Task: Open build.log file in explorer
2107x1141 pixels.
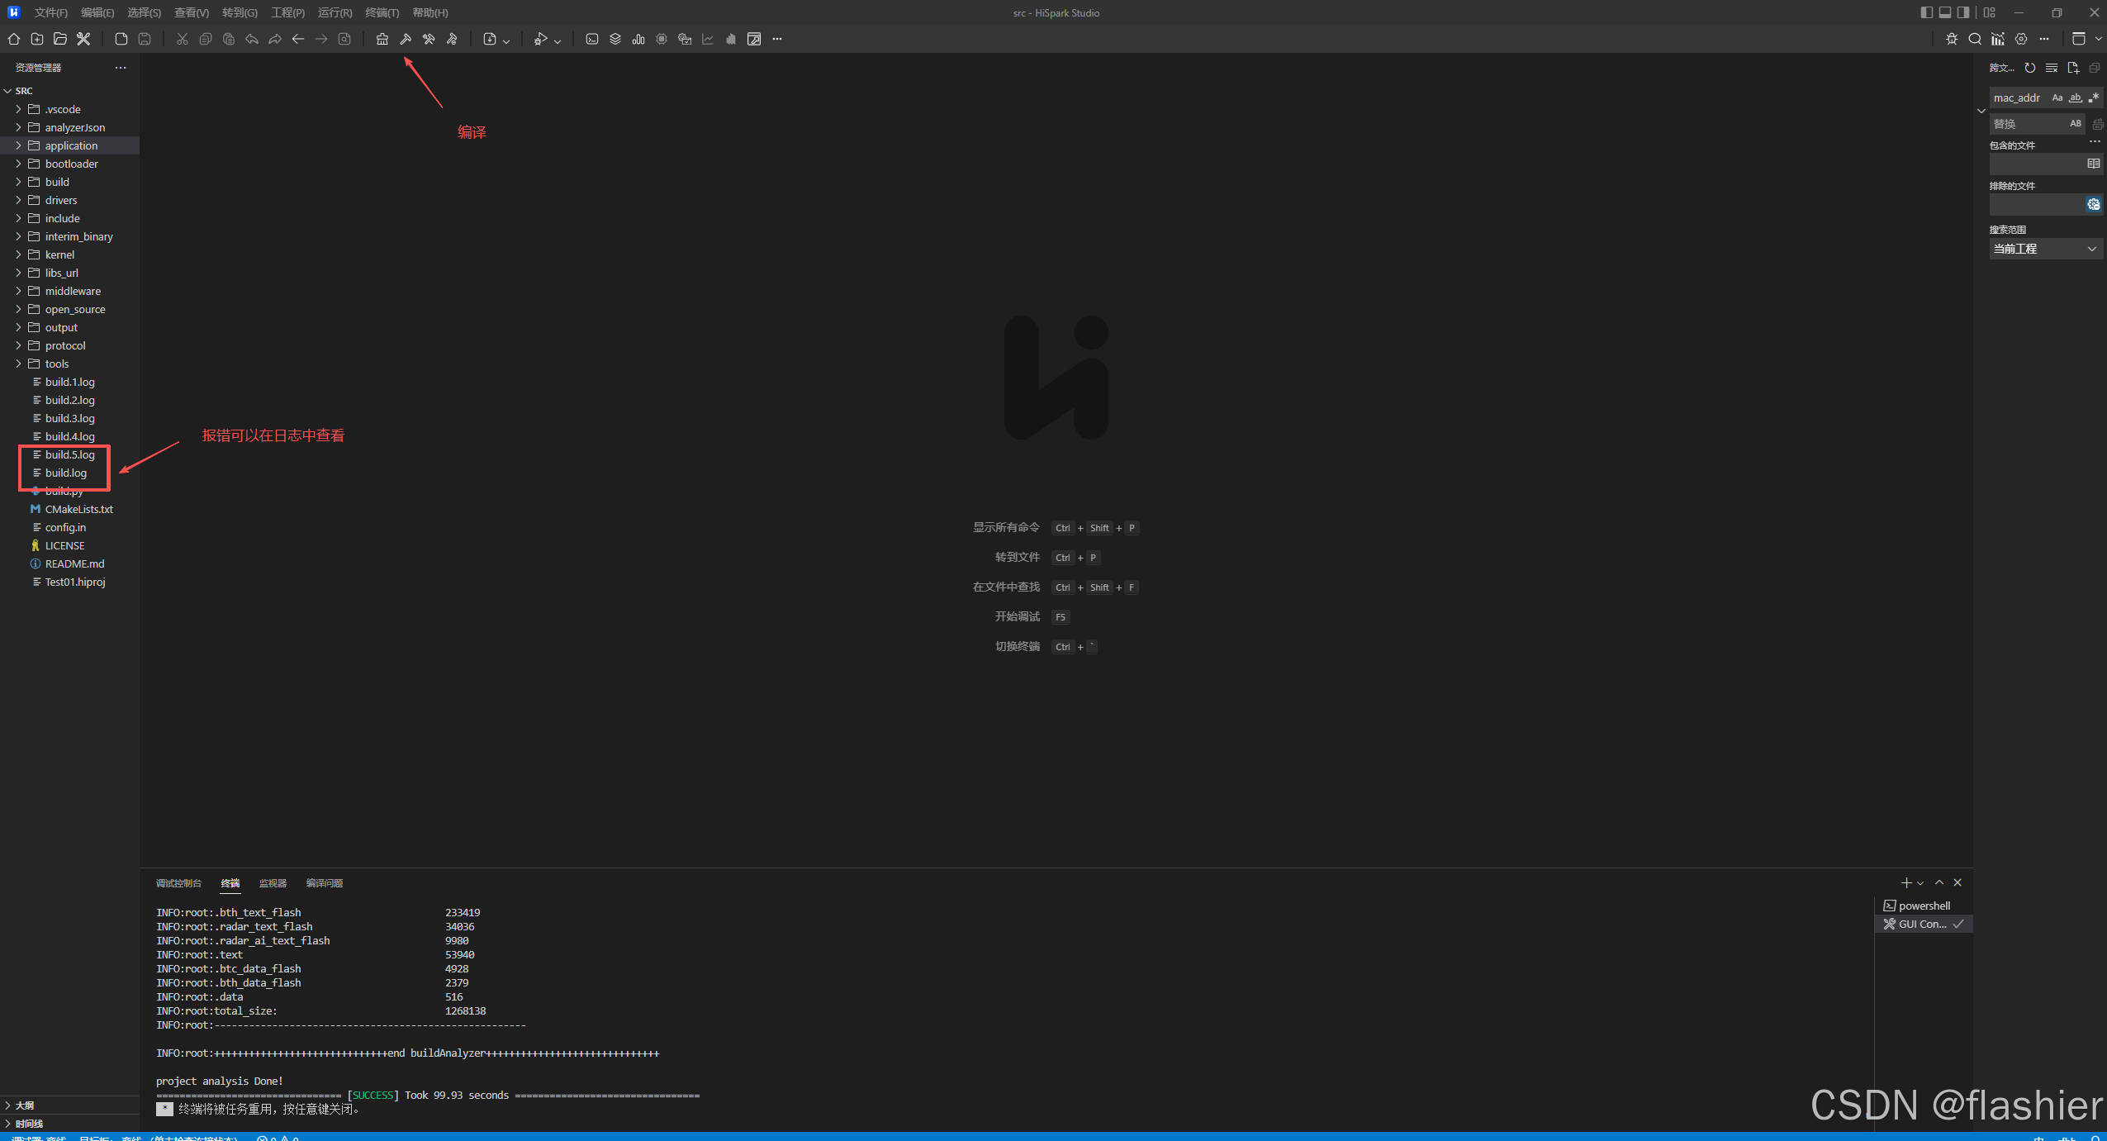Action: (65, 473)
